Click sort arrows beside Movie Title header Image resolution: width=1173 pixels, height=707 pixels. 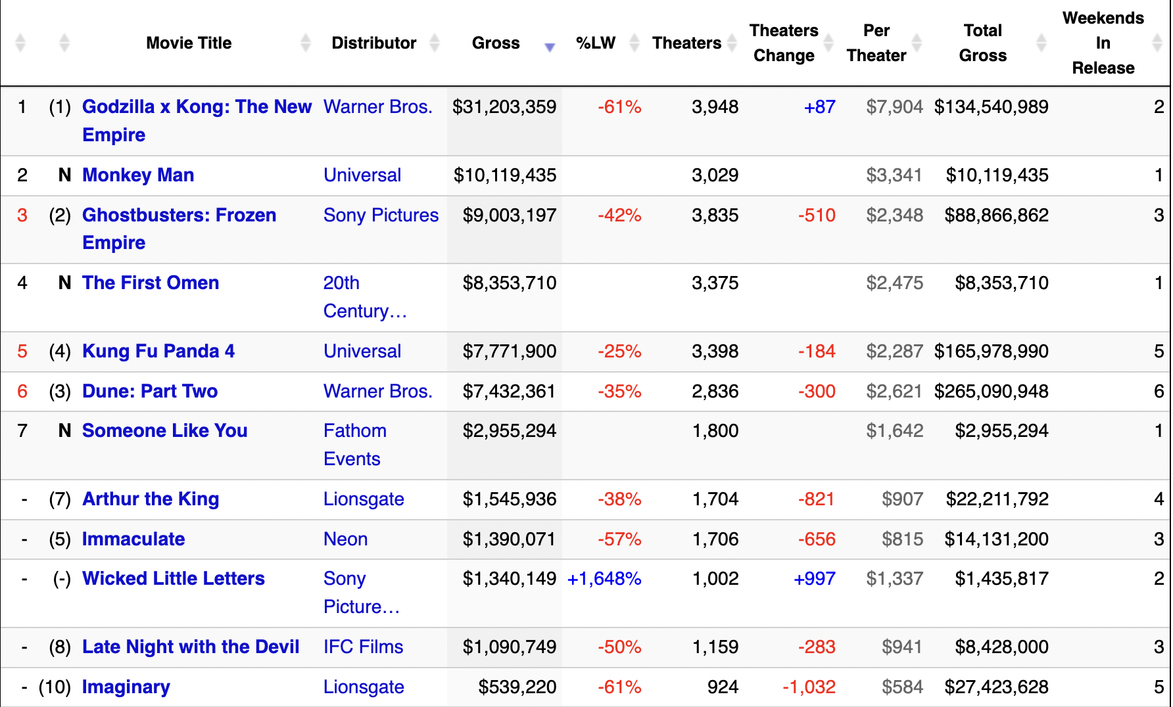[305, 43]
